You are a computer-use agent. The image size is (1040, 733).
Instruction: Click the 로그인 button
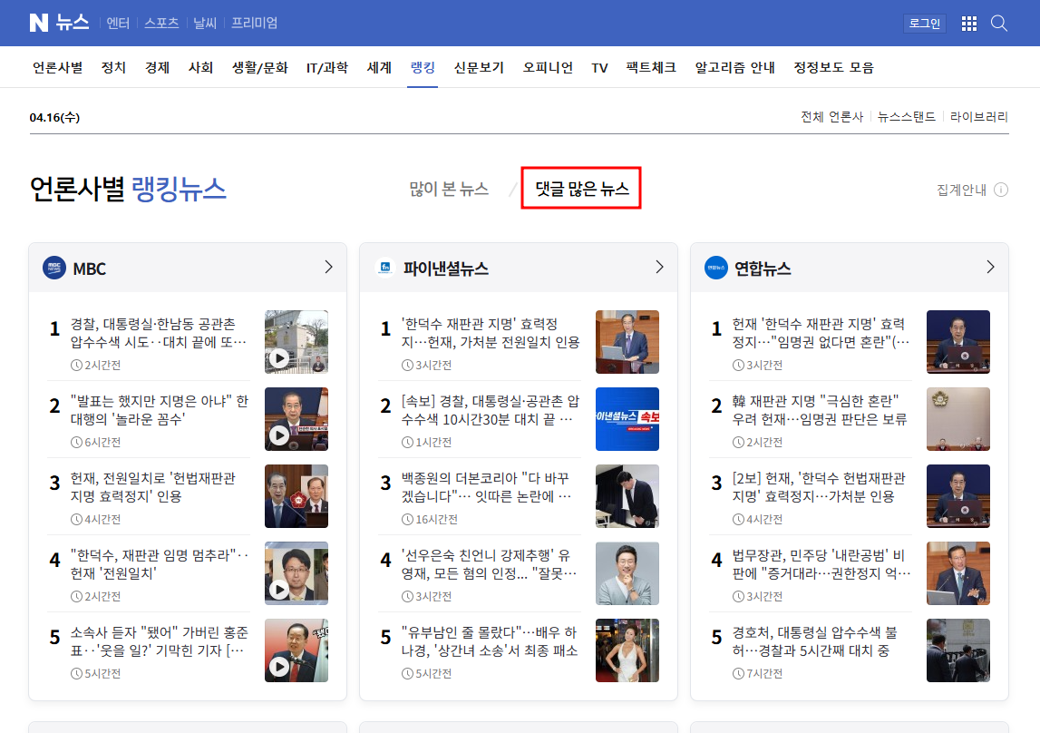[x=924, y=23]
